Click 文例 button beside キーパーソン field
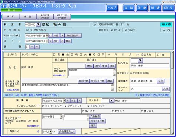Viewport: 176px width, 137px height. (x=166, y=89)
